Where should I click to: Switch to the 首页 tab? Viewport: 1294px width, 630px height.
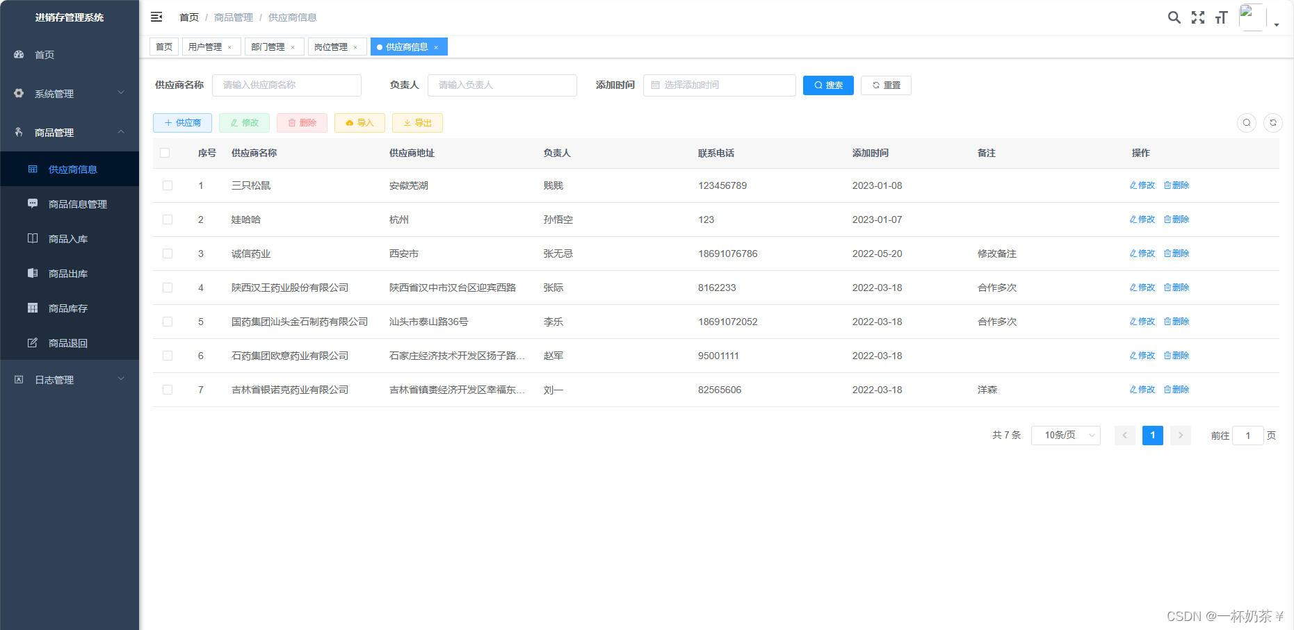pyautogui.click(x=164, y=47)
